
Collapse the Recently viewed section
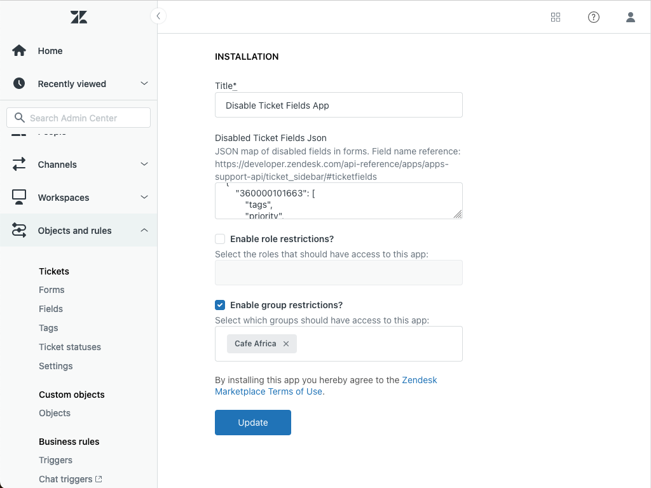click(x=144, y=83)
